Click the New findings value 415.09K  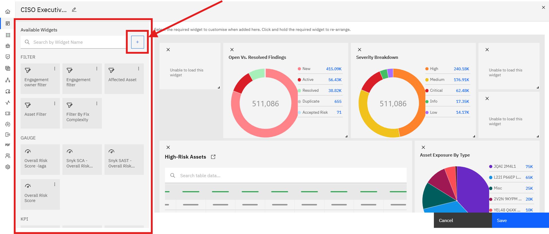click(334, 69)
